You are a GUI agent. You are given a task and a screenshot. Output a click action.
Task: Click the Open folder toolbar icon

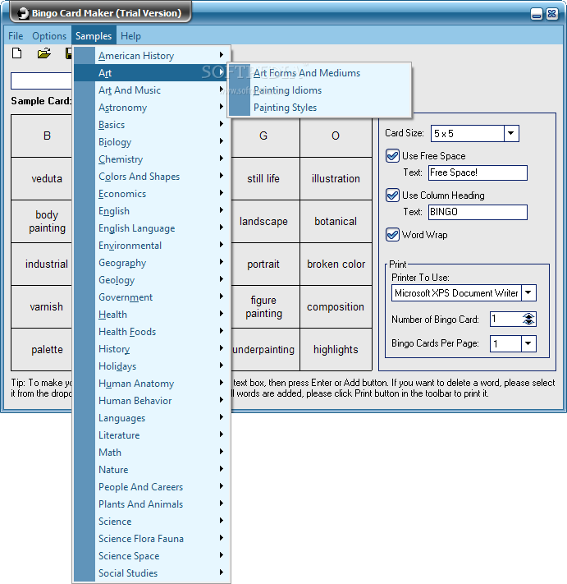[x=43, y=54]
